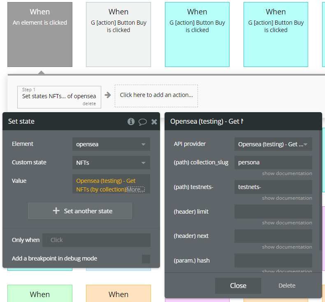Select the bottom green When event card
The width and height of the screenshot is (325, 302).
[40, 293]
